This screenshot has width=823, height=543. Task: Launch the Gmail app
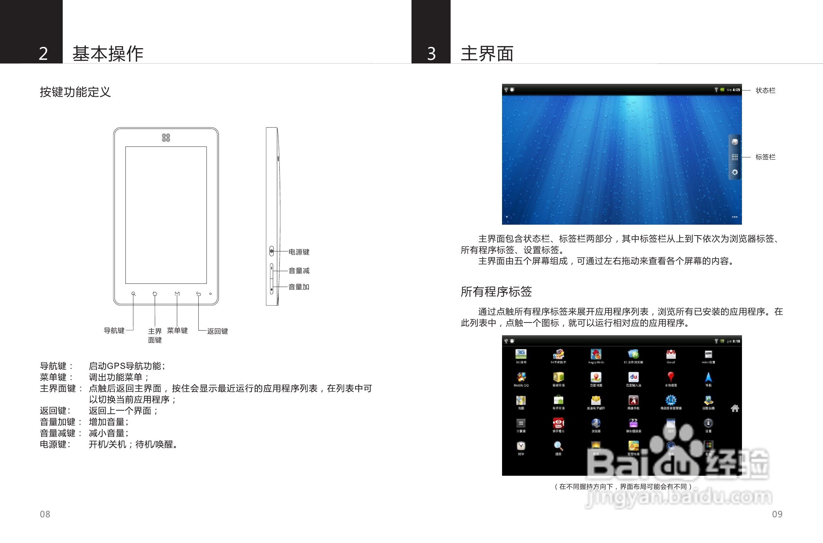(x=671, y=354)
